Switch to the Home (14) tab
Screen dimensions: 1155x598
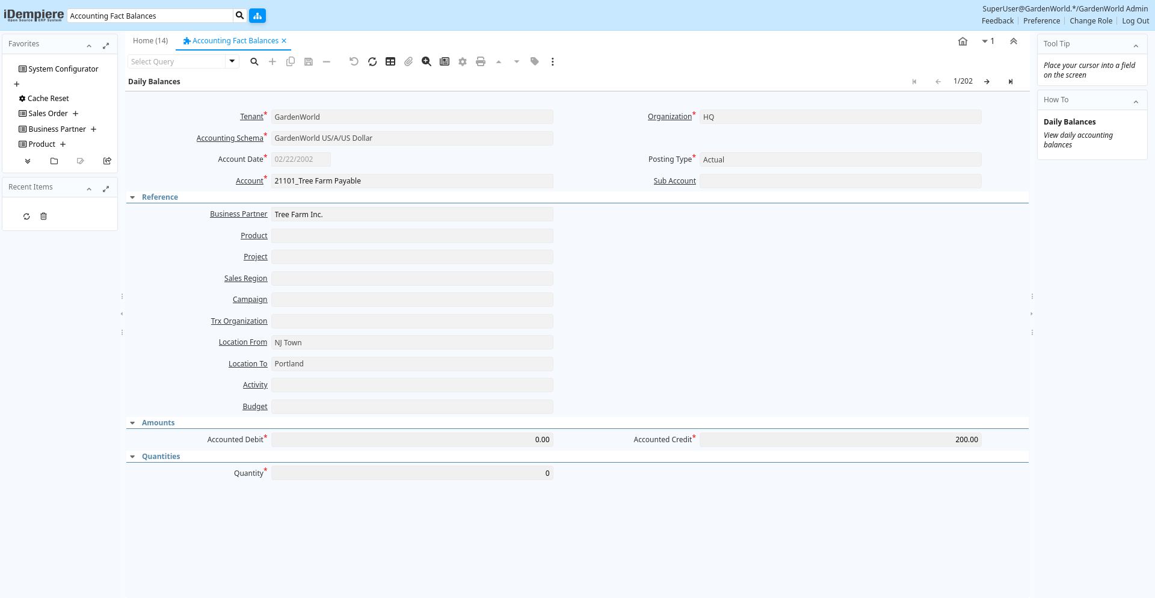[150, 41]
